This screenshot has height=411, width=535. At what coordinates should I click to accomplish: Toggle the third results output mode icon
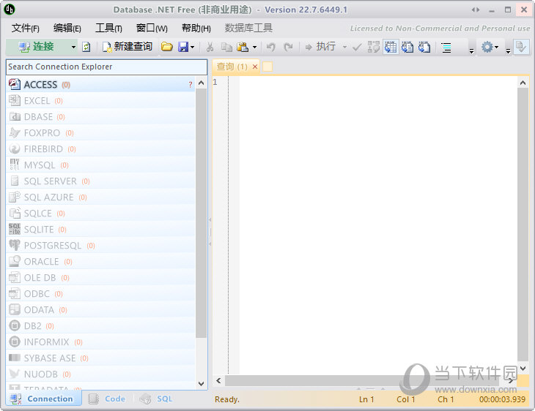[424, 47]
